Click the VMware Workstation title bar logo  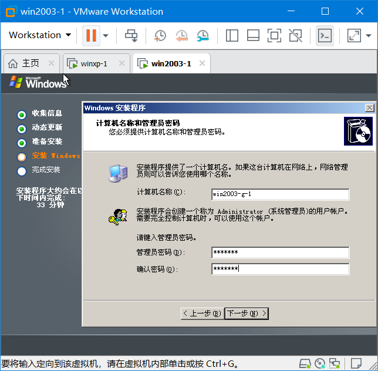(11, 11)
